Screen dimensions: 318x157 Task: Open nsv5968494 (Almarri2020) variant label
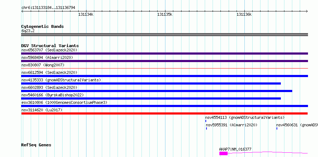47,57
